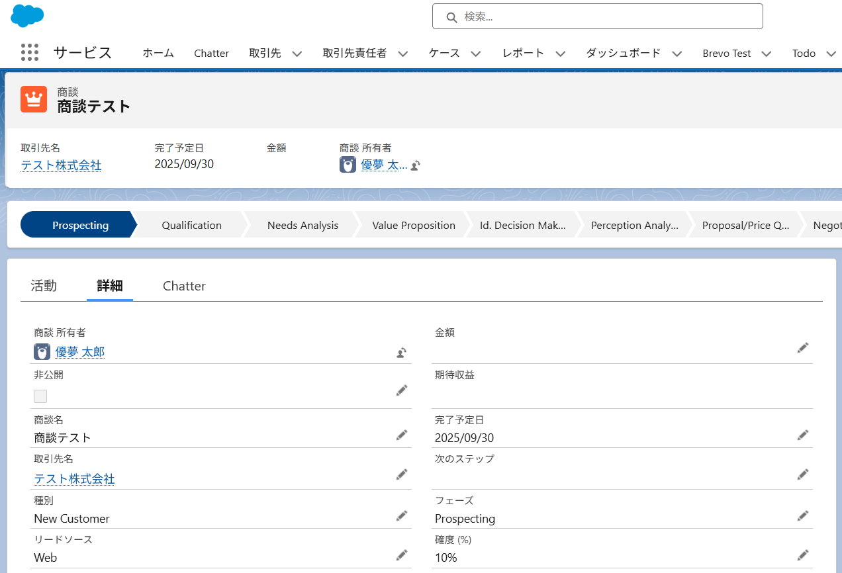Toggle the 非公開 checkbox
Viewport: 842px width, 573px height.
[x=40, y=396]
